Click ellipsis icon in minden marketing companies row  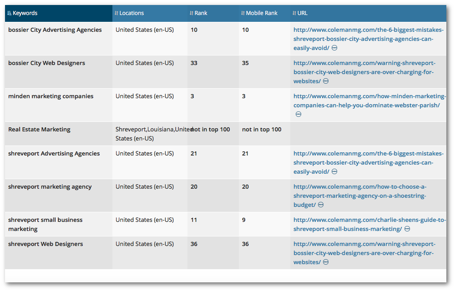298,114
